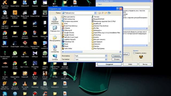The image size is (171, 96).
Task: Click the Media Player Classic desktop icon
Action: coord(25,14)
